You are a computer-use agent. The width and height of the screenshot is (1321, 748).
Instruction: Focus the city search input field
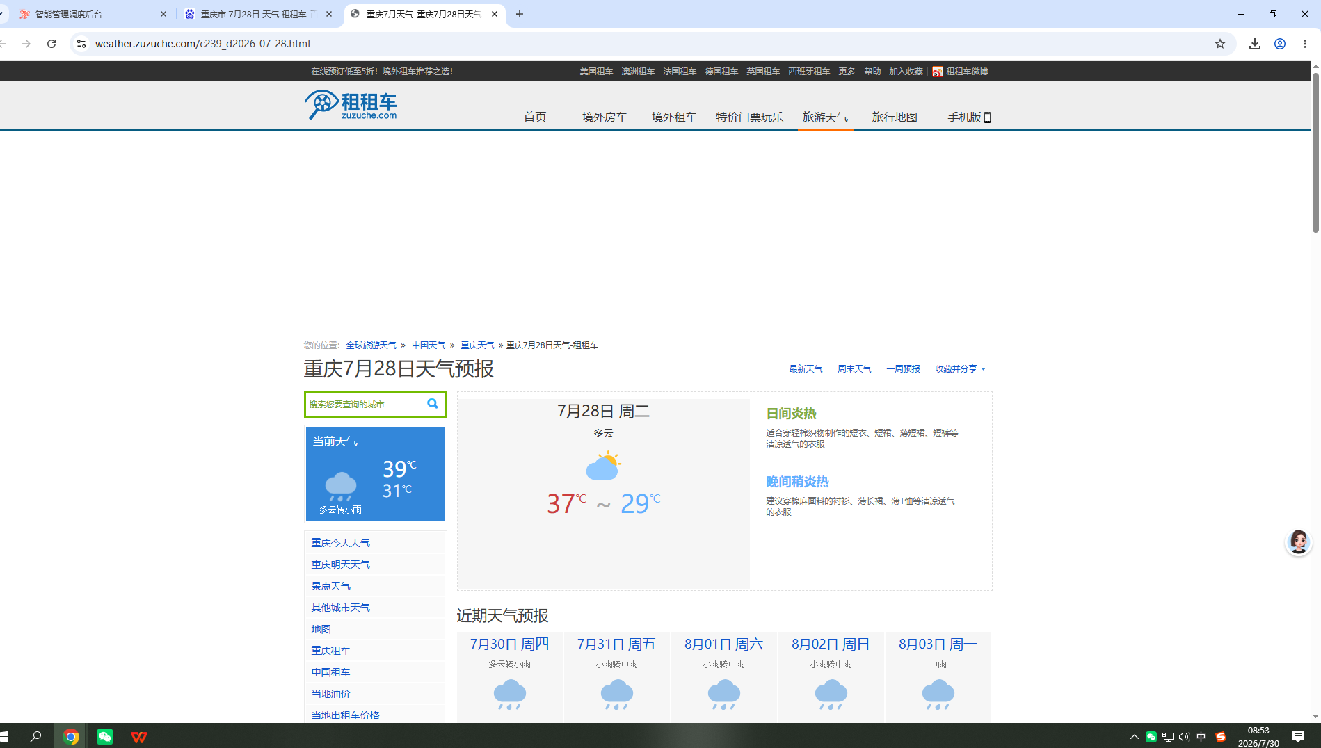point(365,405)
